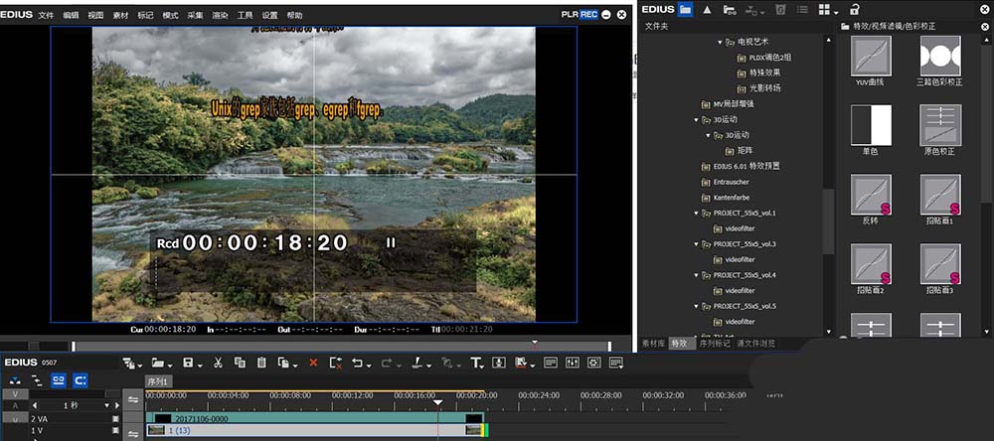Click the 三路色彩校正 effect thumbnail
994x441 pixels.
[940, 56]
